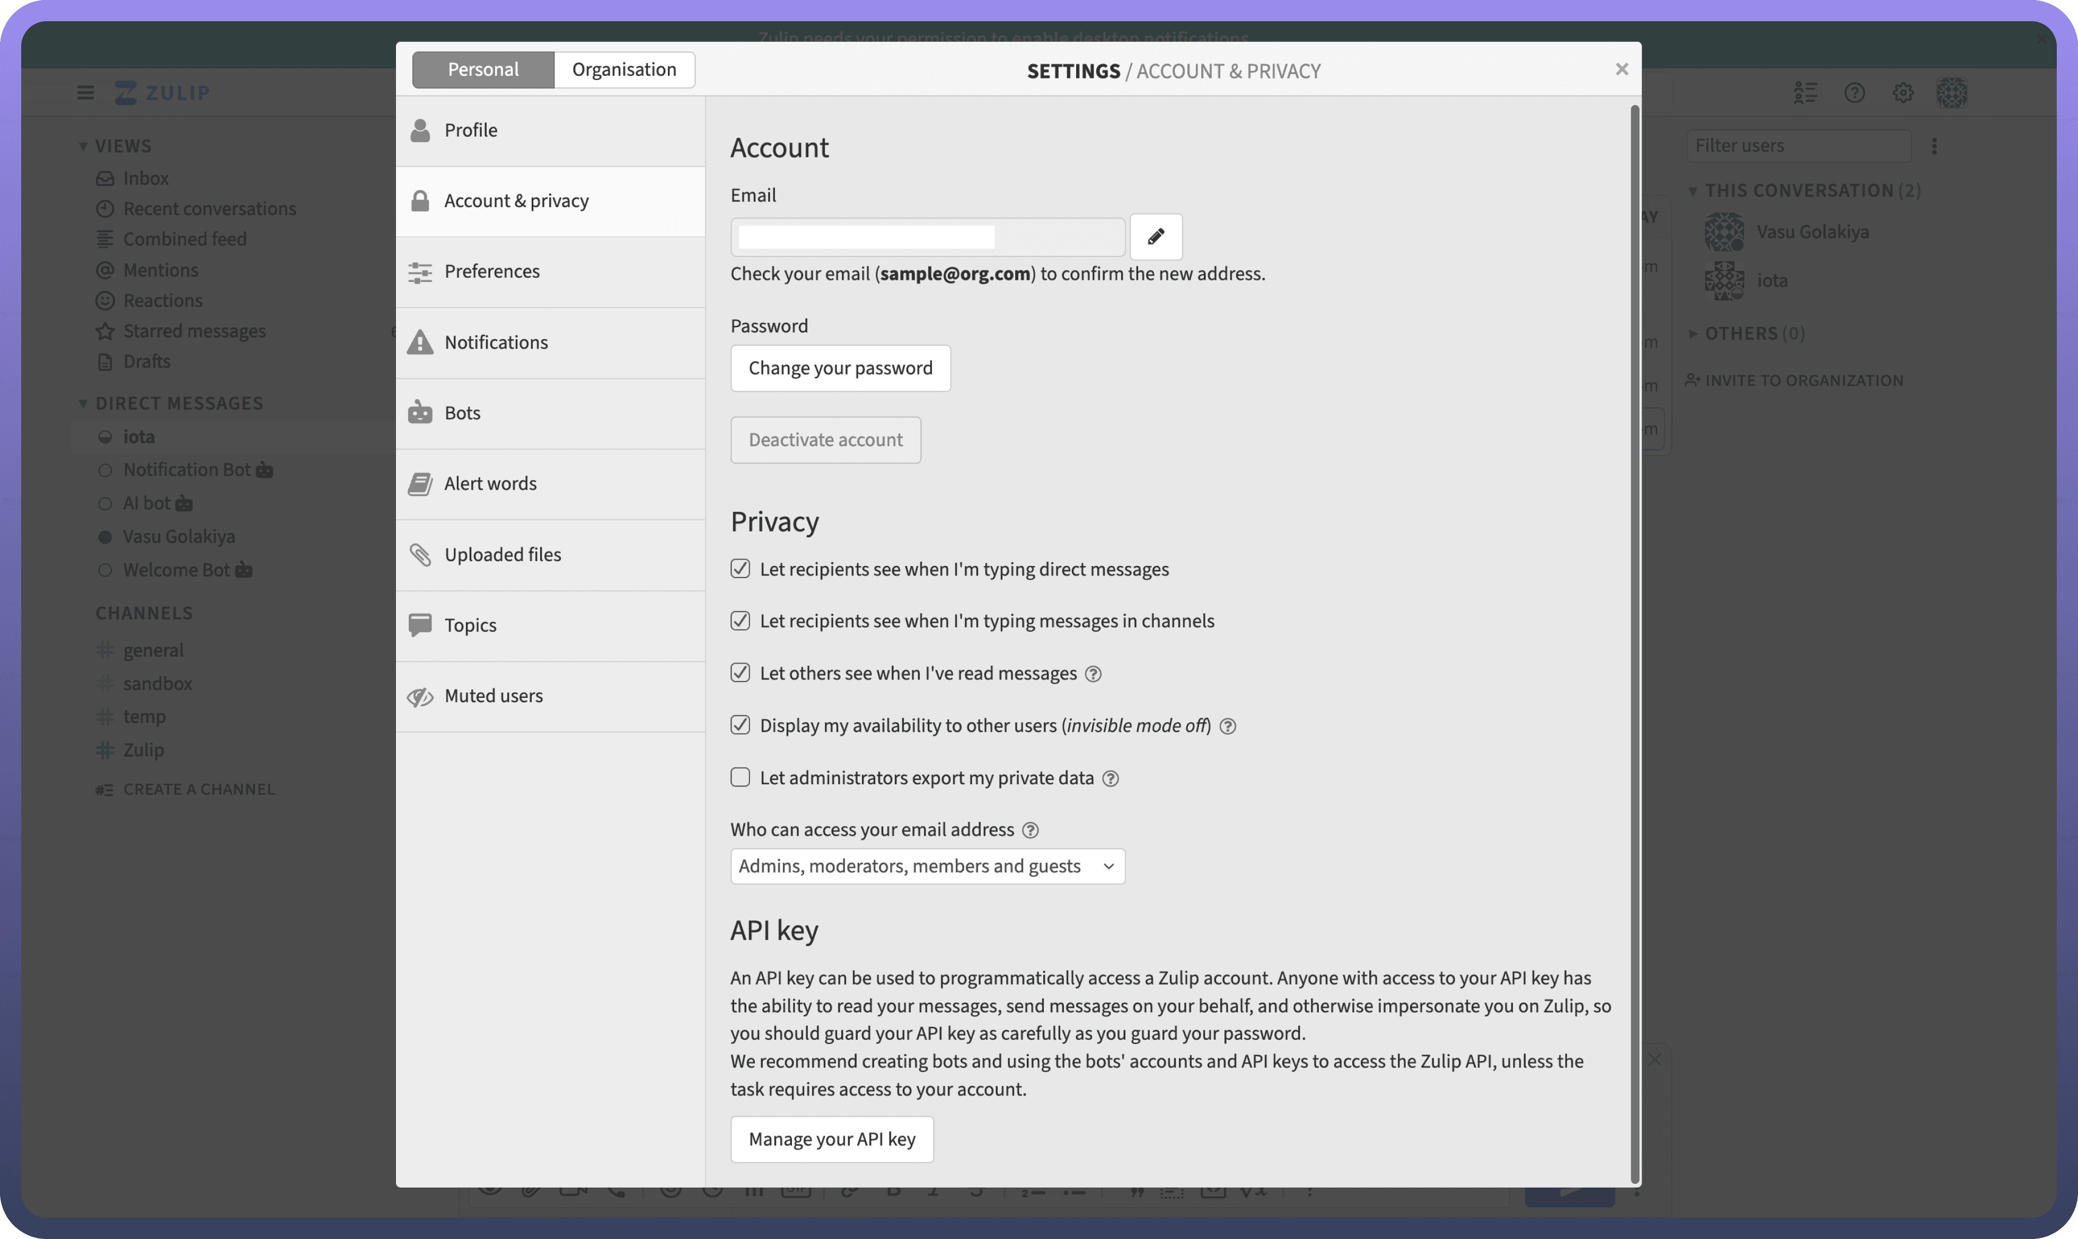Image resolution: width=2078 pixels, height=1239 pixels.
Task: Open the Notifications settings section
Action: (x=496, y=342)
